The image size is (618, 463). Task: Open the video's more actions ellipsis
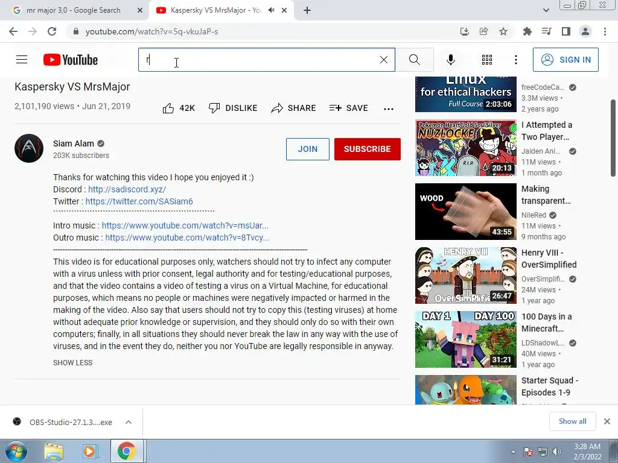tap(389, 109)
